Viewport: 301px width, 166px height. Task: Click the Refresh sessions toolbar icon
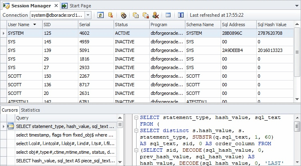100,15
